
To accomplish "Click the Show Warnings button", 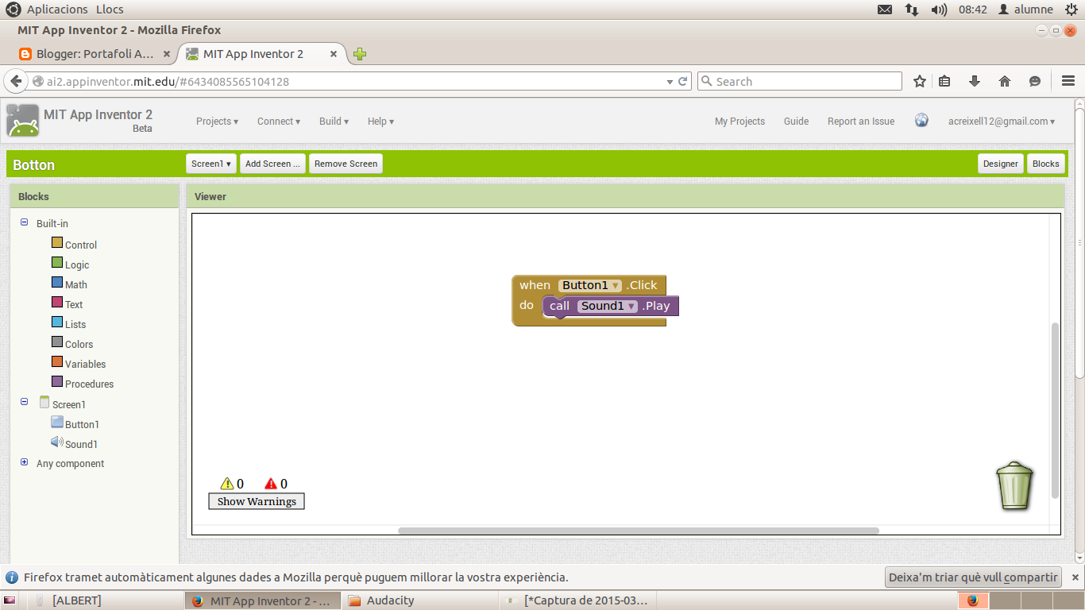I will 257,501.
